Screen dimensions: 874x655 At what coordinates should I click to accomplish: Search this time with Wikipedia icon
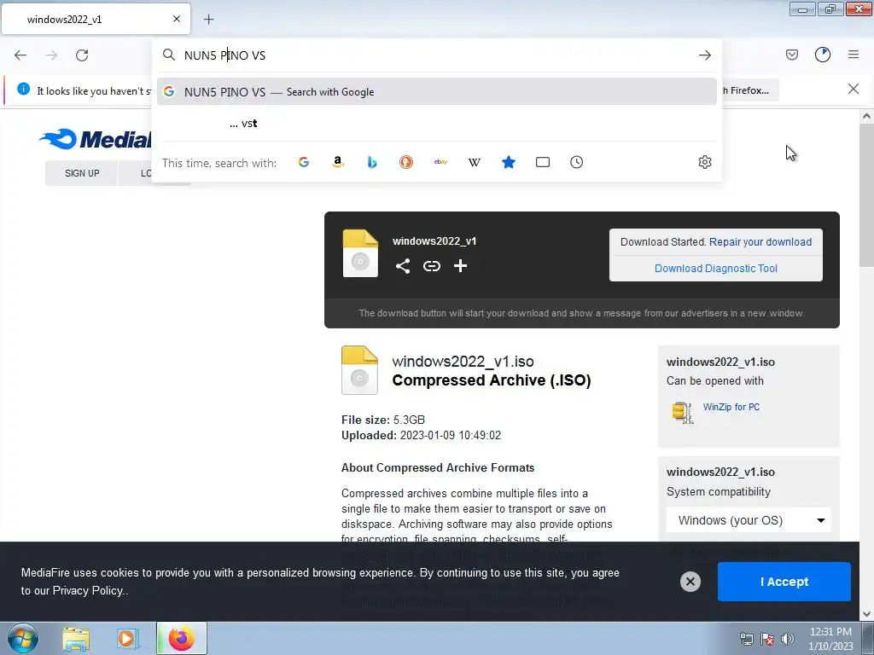(475, 162)
